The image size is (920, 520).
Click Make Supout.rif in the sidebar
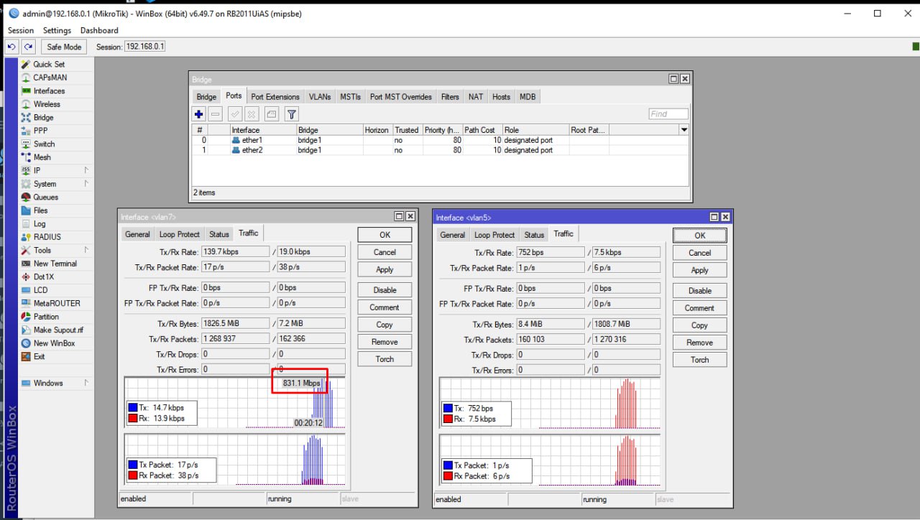pos(58,330)
